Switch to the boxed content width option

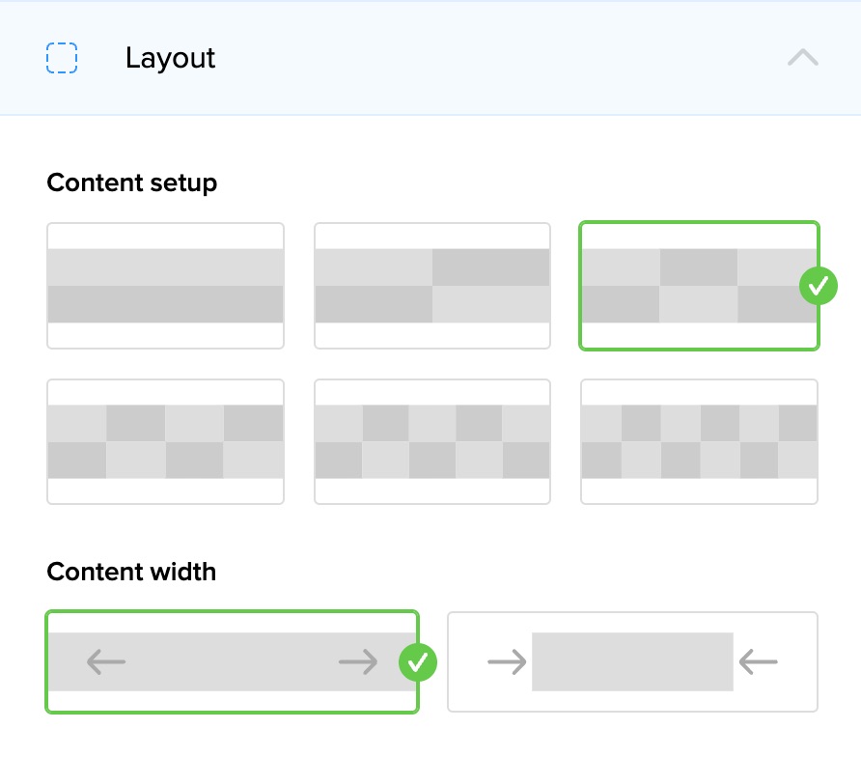click(632, 662)
